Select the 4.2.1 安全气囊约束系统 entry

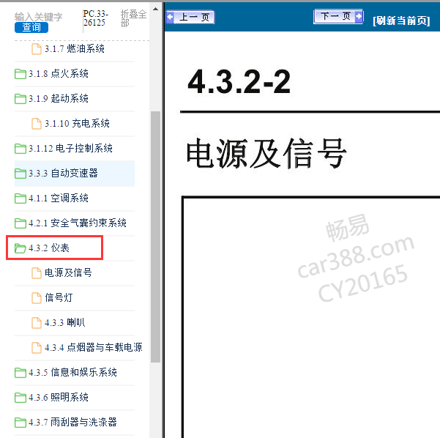78,223
